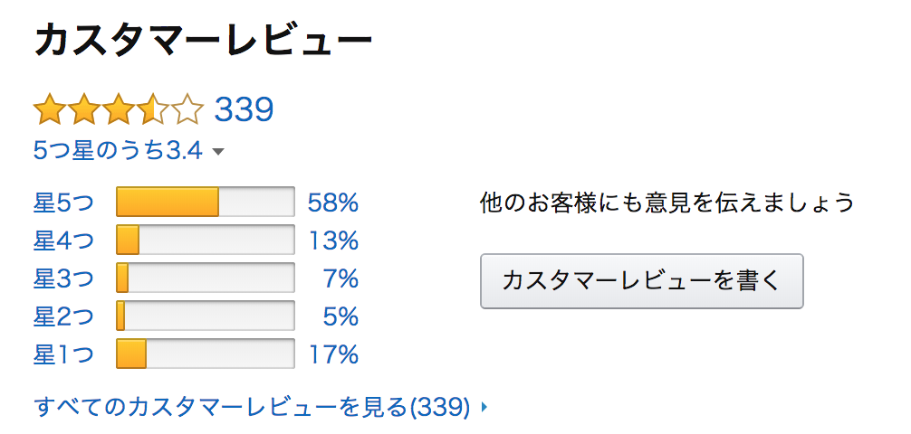
Task: Select the 星3つ filter link
Action: pos(63,278)
